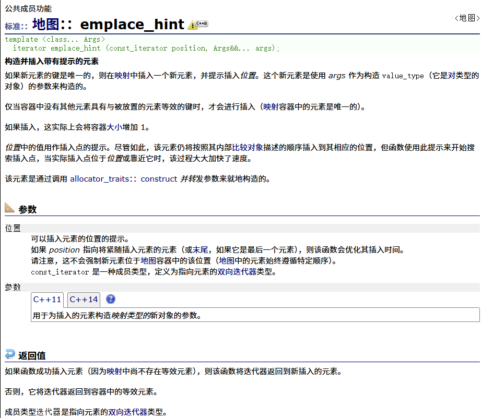
Task: Click the italic args word in first paragraph
Action: [337, 76]
